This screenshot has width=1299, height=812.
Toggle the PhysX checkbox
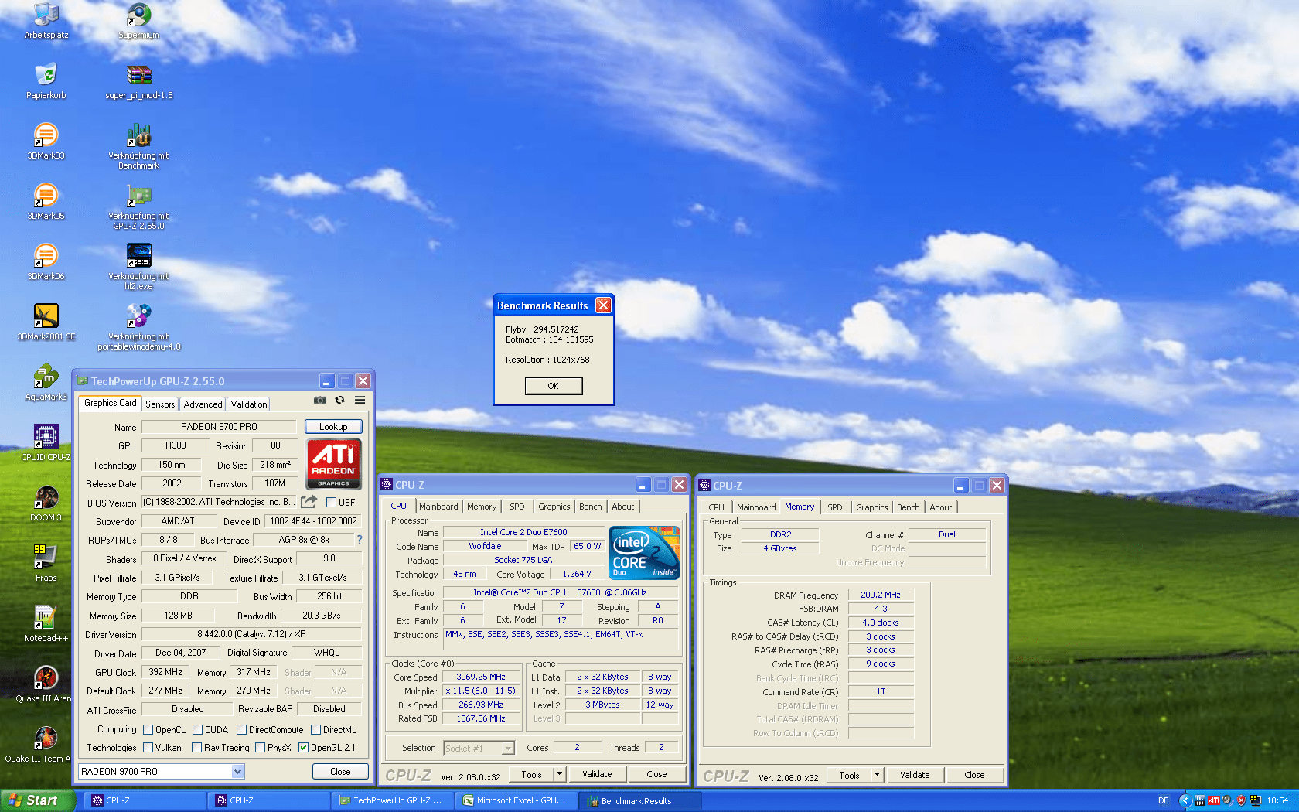point(261,747)
